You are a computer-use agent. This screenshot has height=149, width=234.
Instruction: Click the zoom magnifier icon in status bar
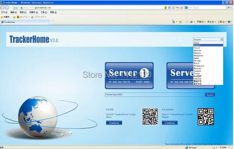tap(221, 147)
